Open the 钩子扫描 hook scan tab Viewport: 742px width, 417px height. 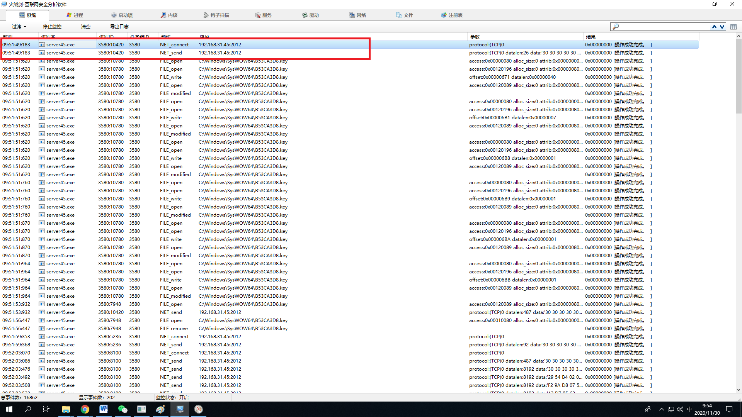tap(216, 15)
